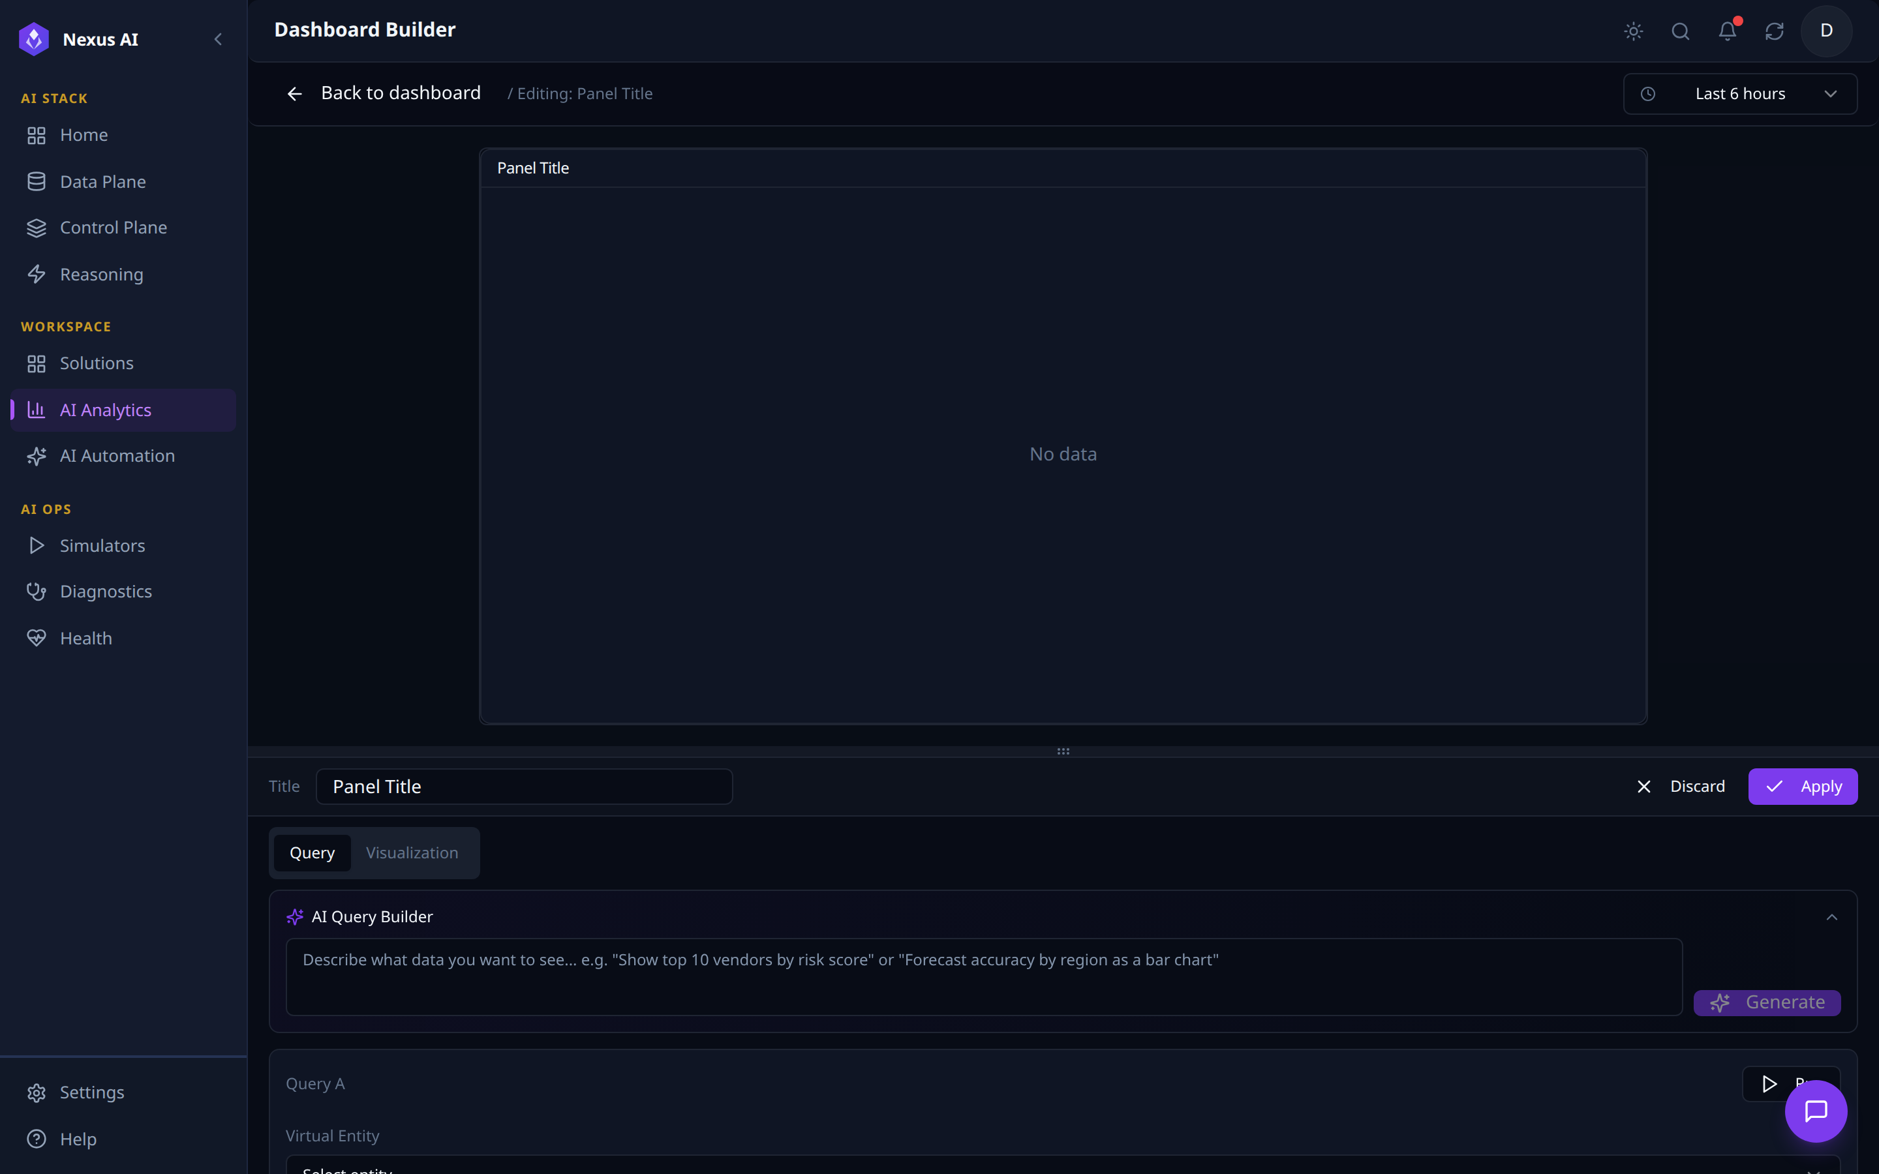This screenshot has width=1879, height=1174.
Task: Open the Help label
Action: pyautogui.click(x=78, y=1139)
